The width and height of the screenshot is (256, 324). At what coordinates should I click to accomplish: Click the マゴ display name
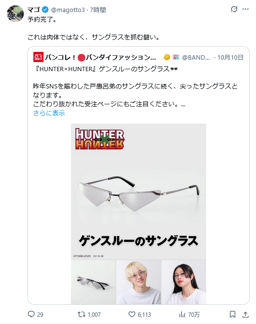click(34, 10)
